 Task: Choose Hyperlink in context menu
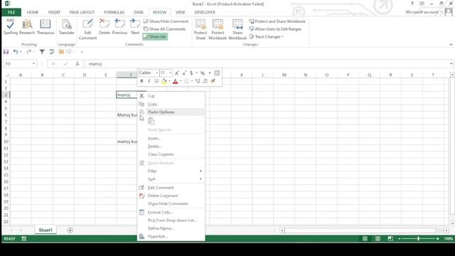(x=171, y=236)
